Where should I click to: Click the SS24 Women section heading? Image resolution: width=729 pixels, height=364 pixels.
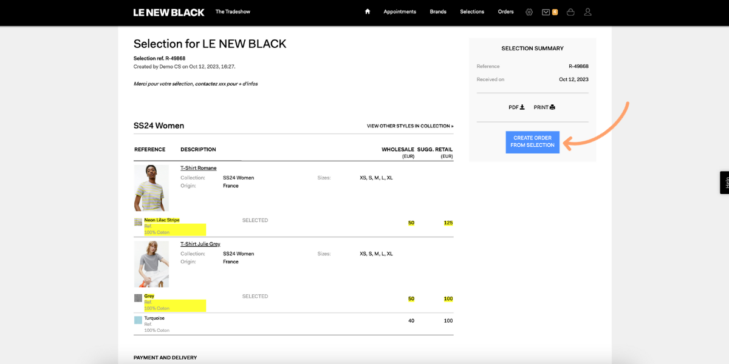click(159, 126)
